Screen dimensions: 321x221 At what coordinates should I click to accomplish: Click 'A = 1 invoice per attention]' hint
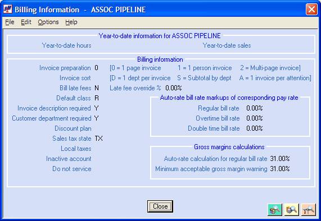tap(275, 78)
